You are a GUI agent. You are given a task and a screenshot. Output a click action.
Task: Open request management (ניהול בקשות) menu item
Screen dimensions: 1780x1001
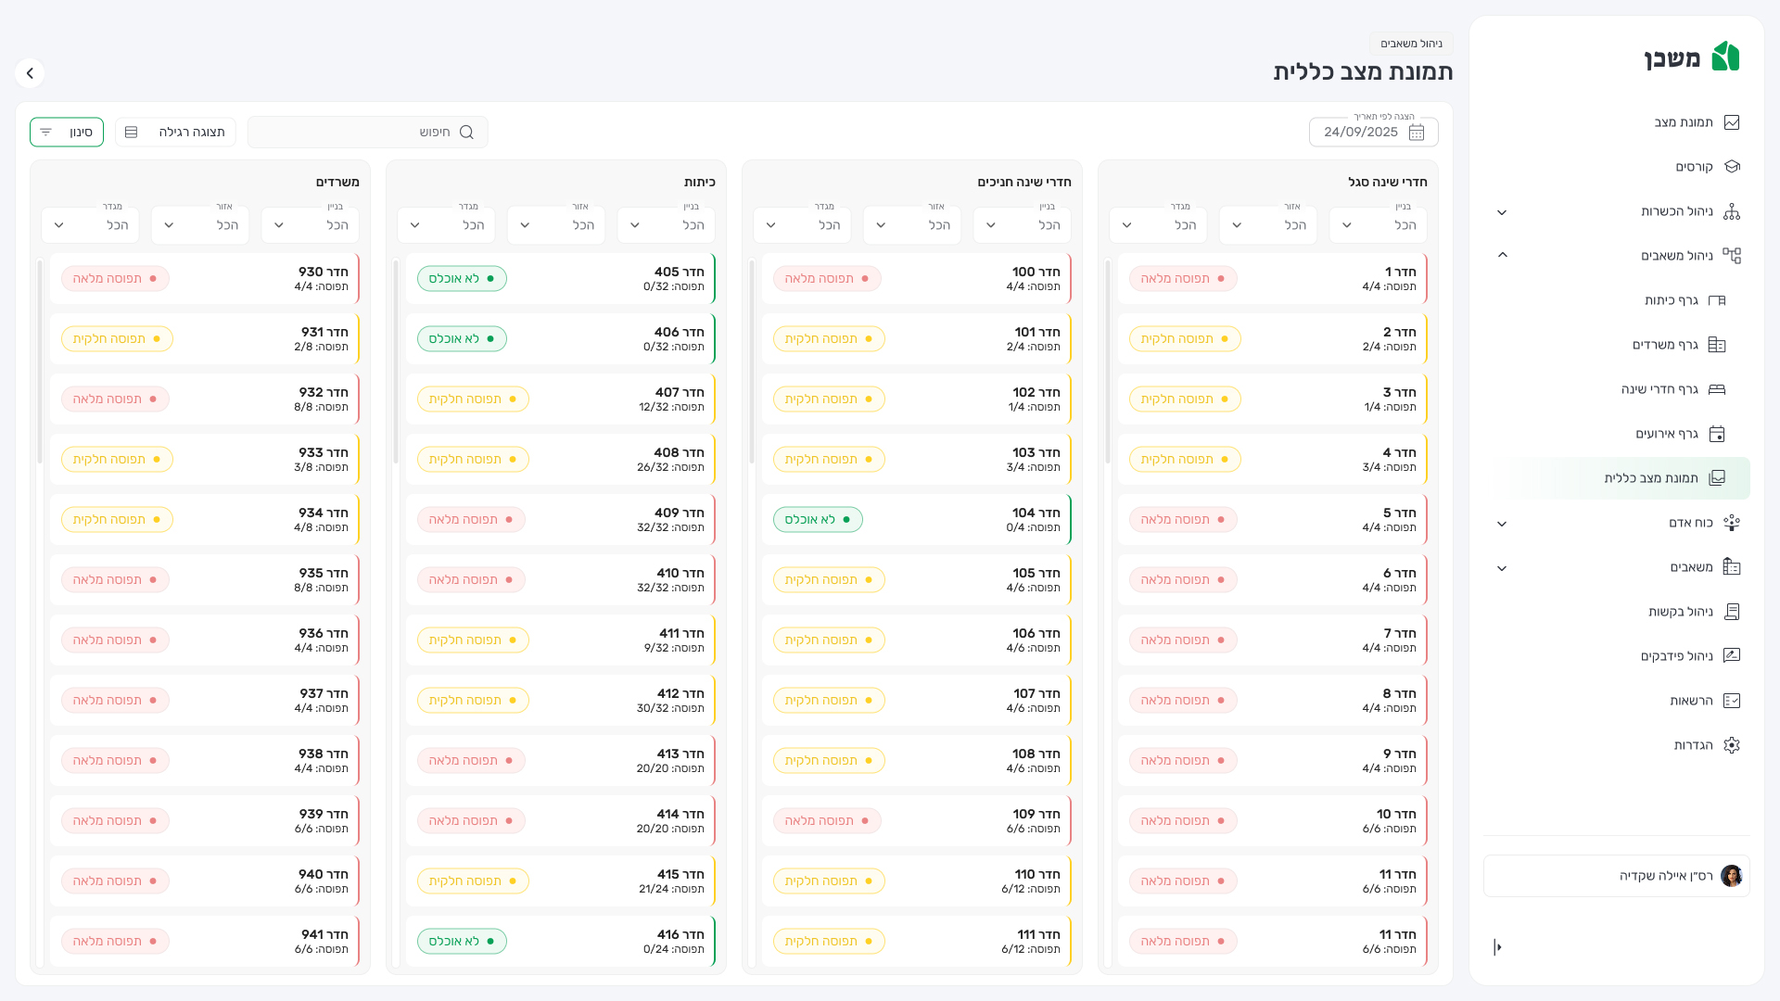pos(1680,612)
